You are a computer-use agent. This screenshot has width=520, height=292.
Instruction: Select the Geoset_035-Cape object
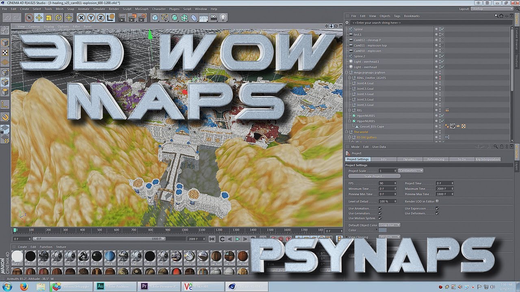point(372,127)
